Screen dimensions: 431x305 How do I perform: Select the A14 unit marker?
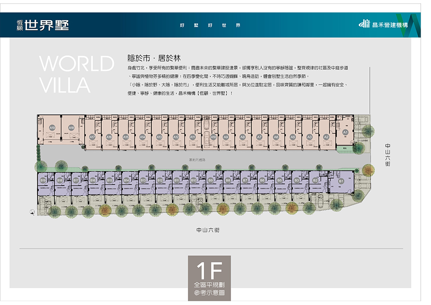[142, 137]
